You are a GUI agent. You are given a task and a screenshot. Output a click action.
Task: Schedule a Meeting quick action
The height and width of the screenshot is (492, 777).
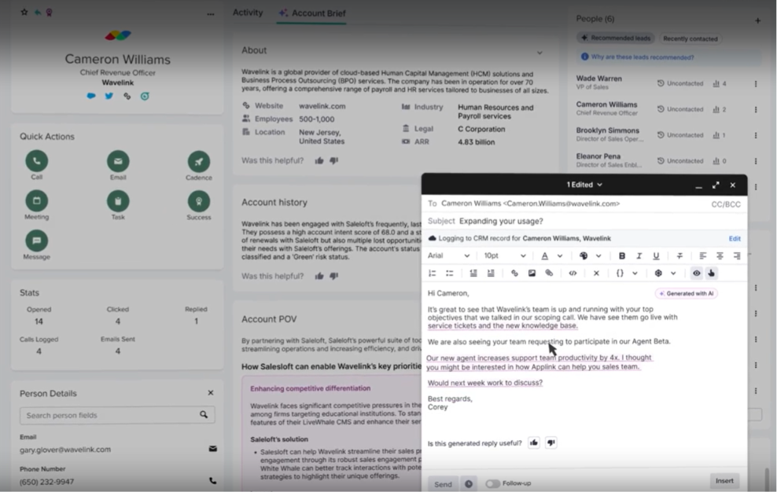tap(37, 200)
